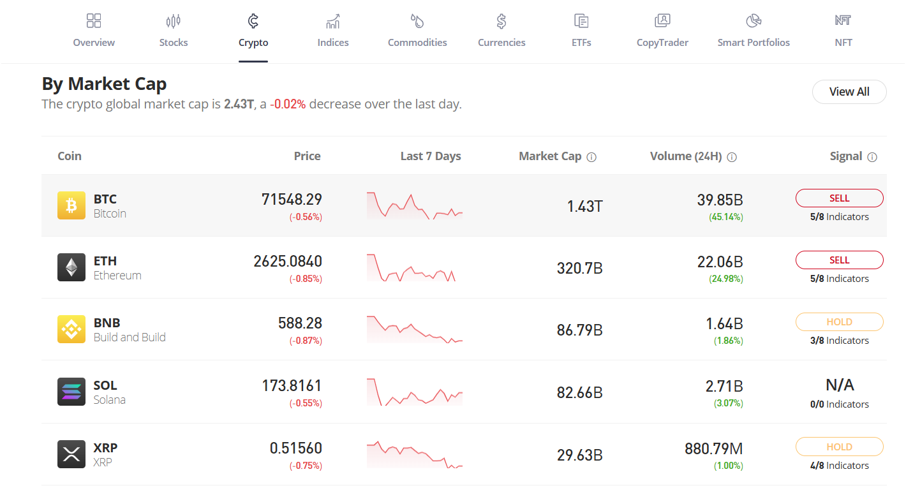This screenshot has height=488, width=906.
Task: Select the Indices chart icon
Action: click(x=333, y=21)
